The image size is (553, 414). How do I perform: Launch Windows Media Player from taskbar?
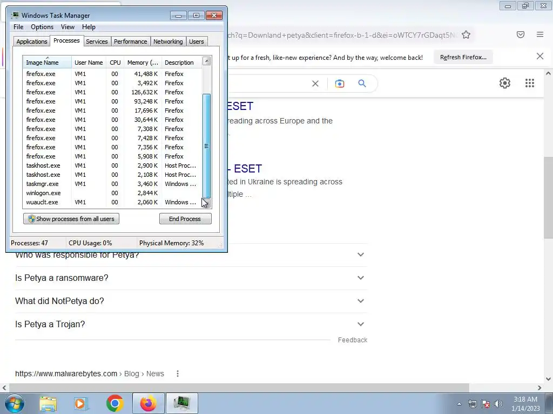coord(80,403)
